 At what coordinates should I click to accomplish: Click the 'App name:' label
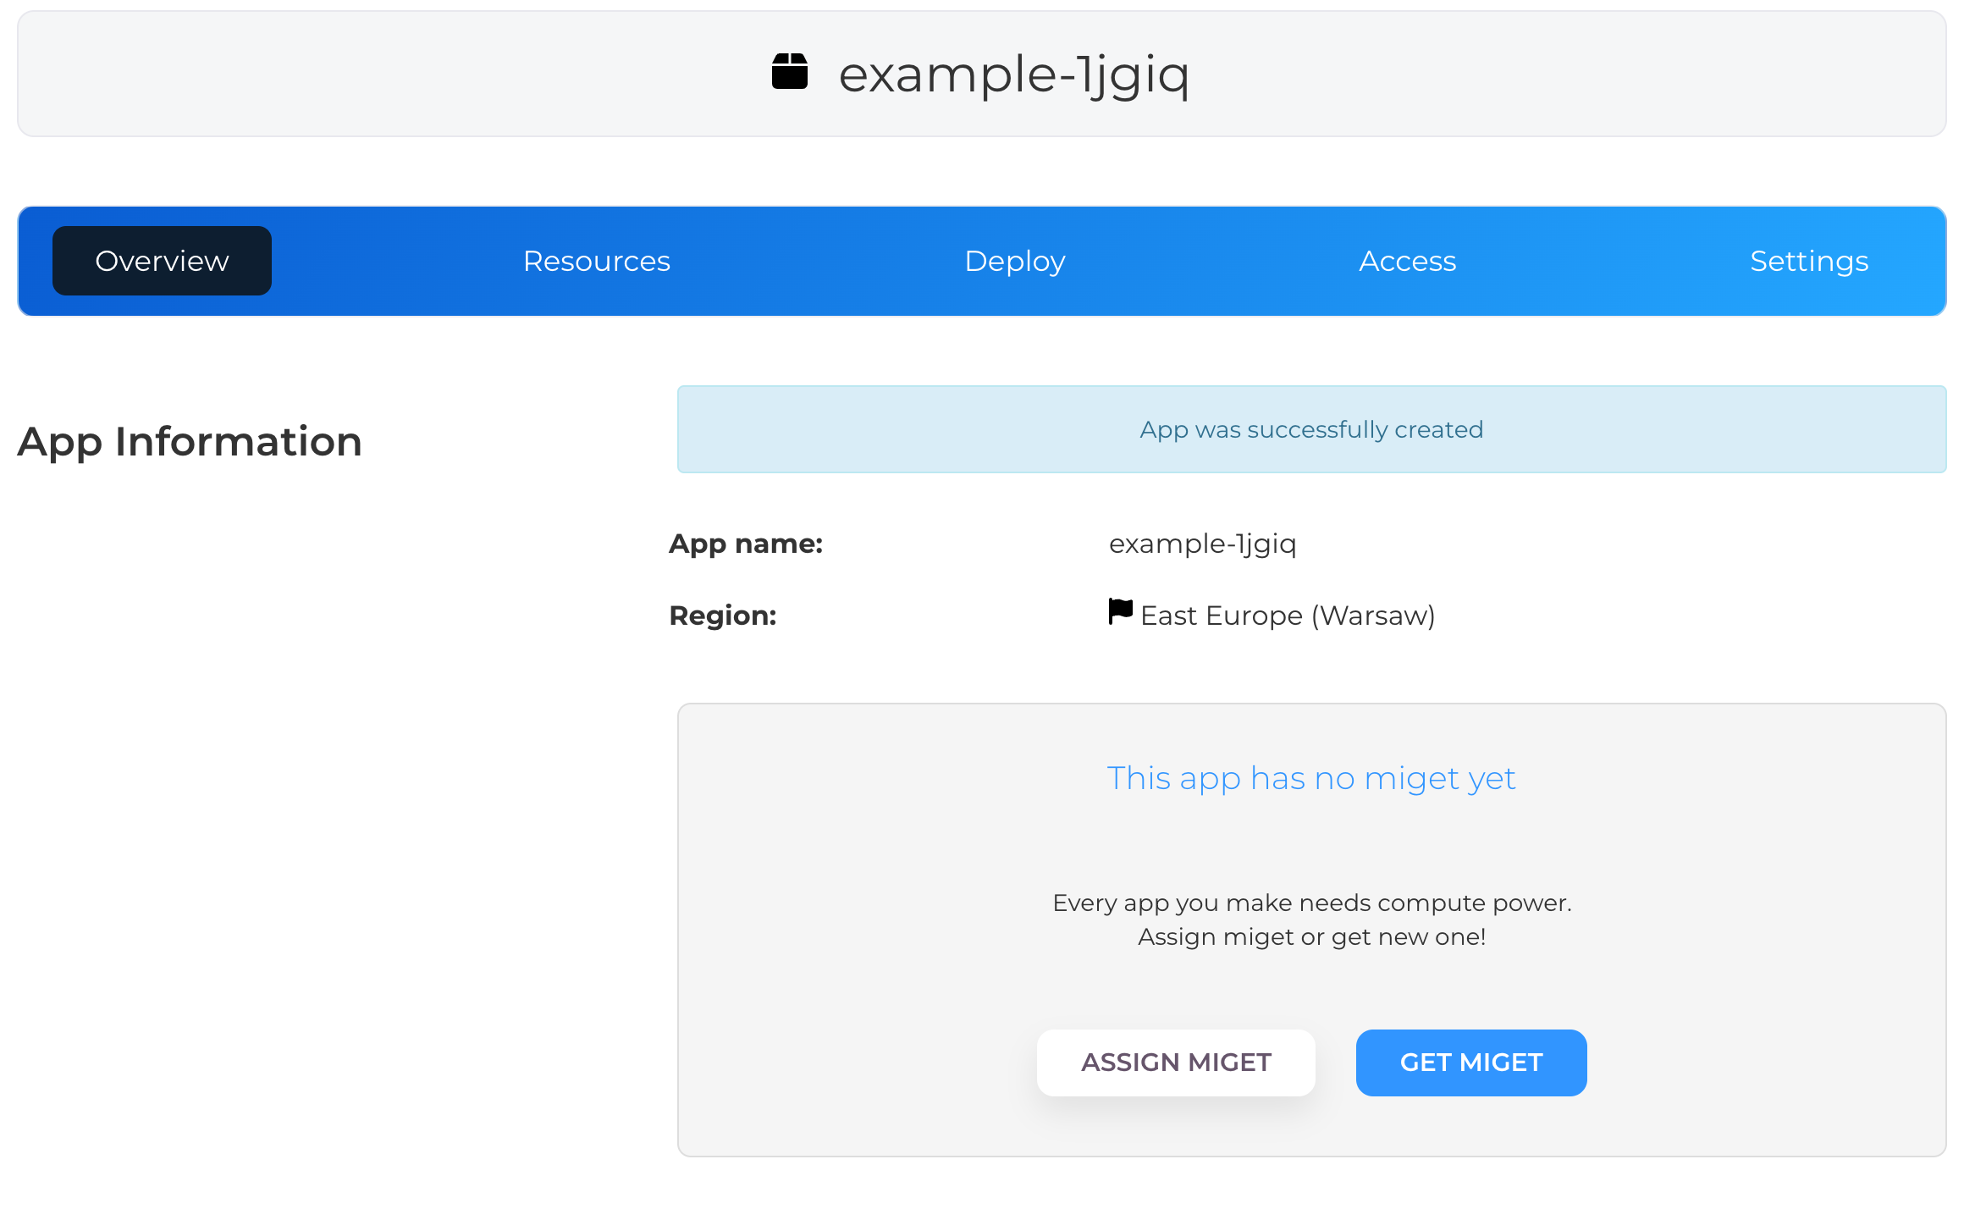[746, 544]
